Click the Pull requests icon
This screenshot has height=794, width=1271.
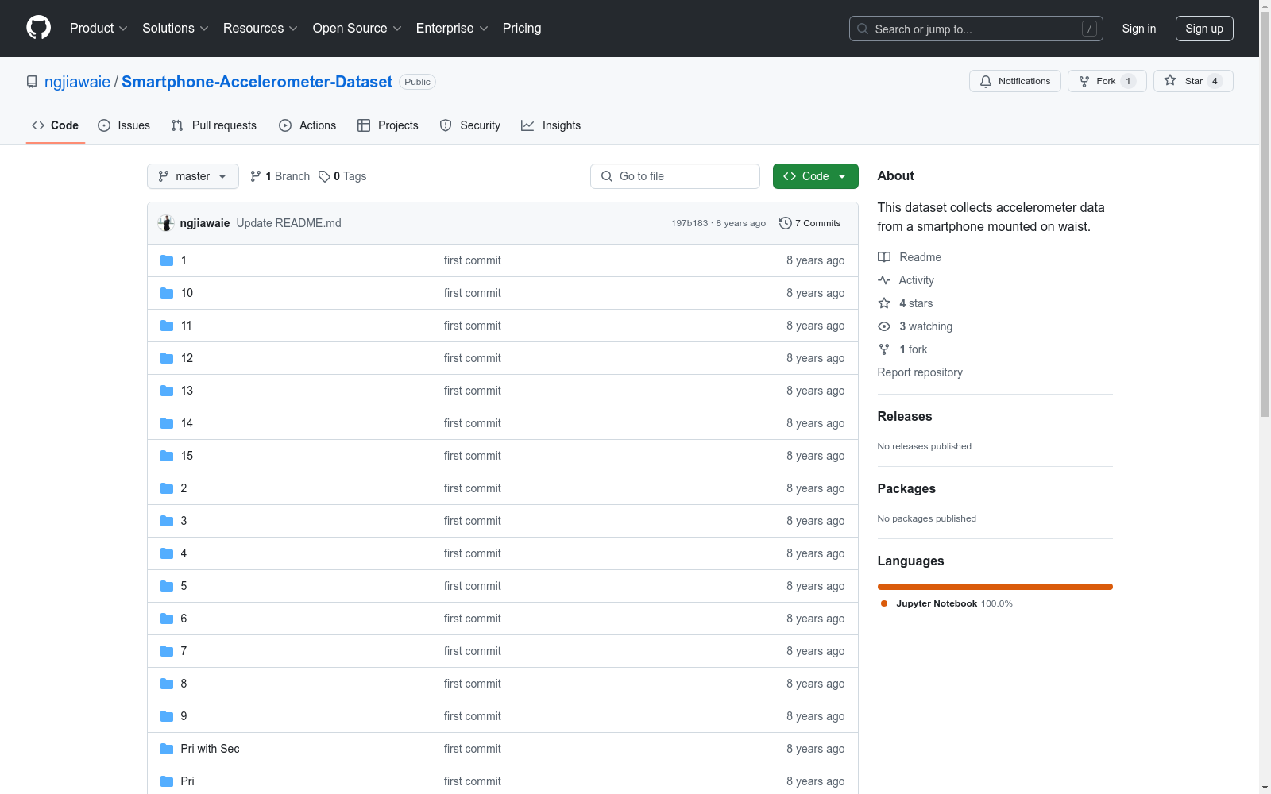(177, 125)
